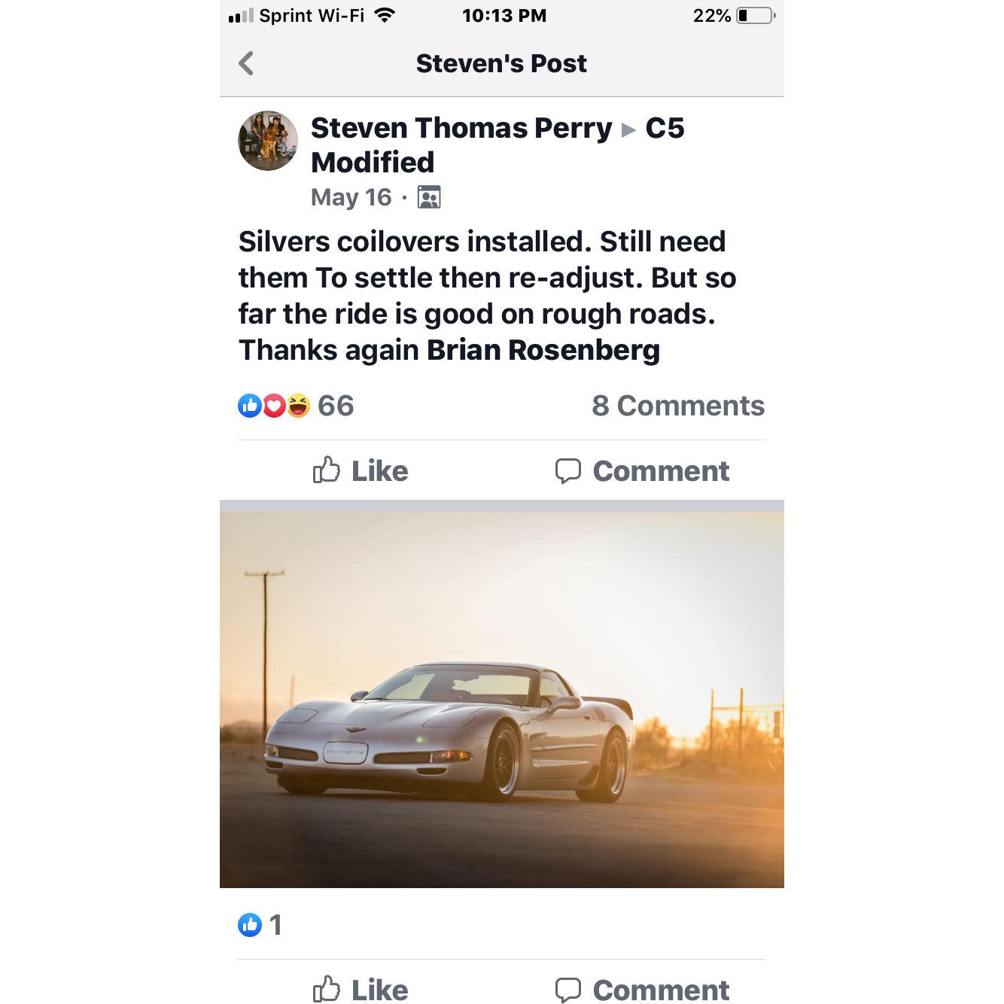1004x1004 pixels.
Task: Tap the thumbs-up Like icon below photo
Action: (x=327, y=989)
